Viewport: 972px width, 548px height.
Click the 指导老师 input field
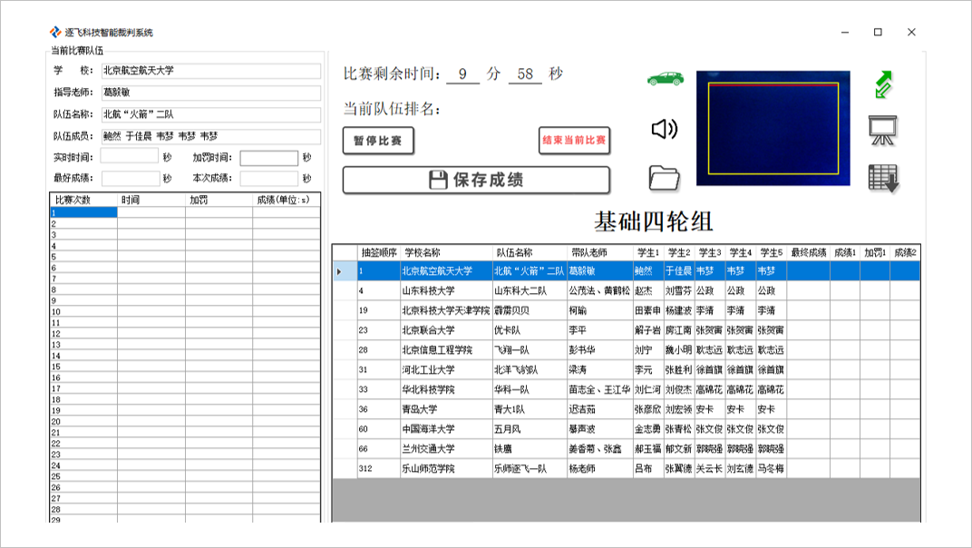point(210,93)
